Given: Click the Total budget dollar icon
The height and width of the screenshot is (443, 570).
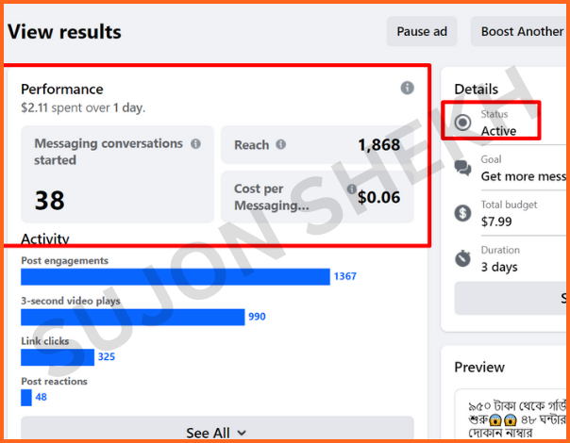Looking at the screenshot, I should click(462, 212).
